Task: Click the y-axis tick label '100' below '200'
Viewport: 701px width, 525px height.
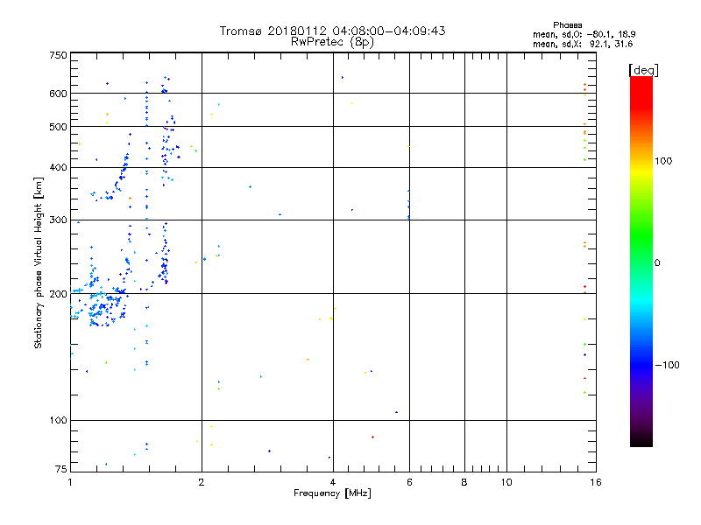Action: [x=59, y=421]
